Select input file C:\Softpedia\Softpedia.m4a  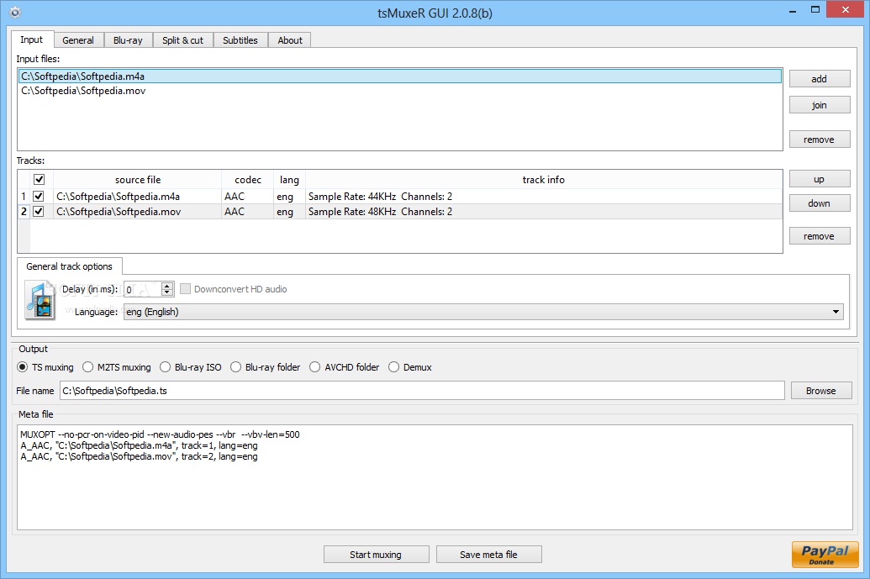click(399, 76)
